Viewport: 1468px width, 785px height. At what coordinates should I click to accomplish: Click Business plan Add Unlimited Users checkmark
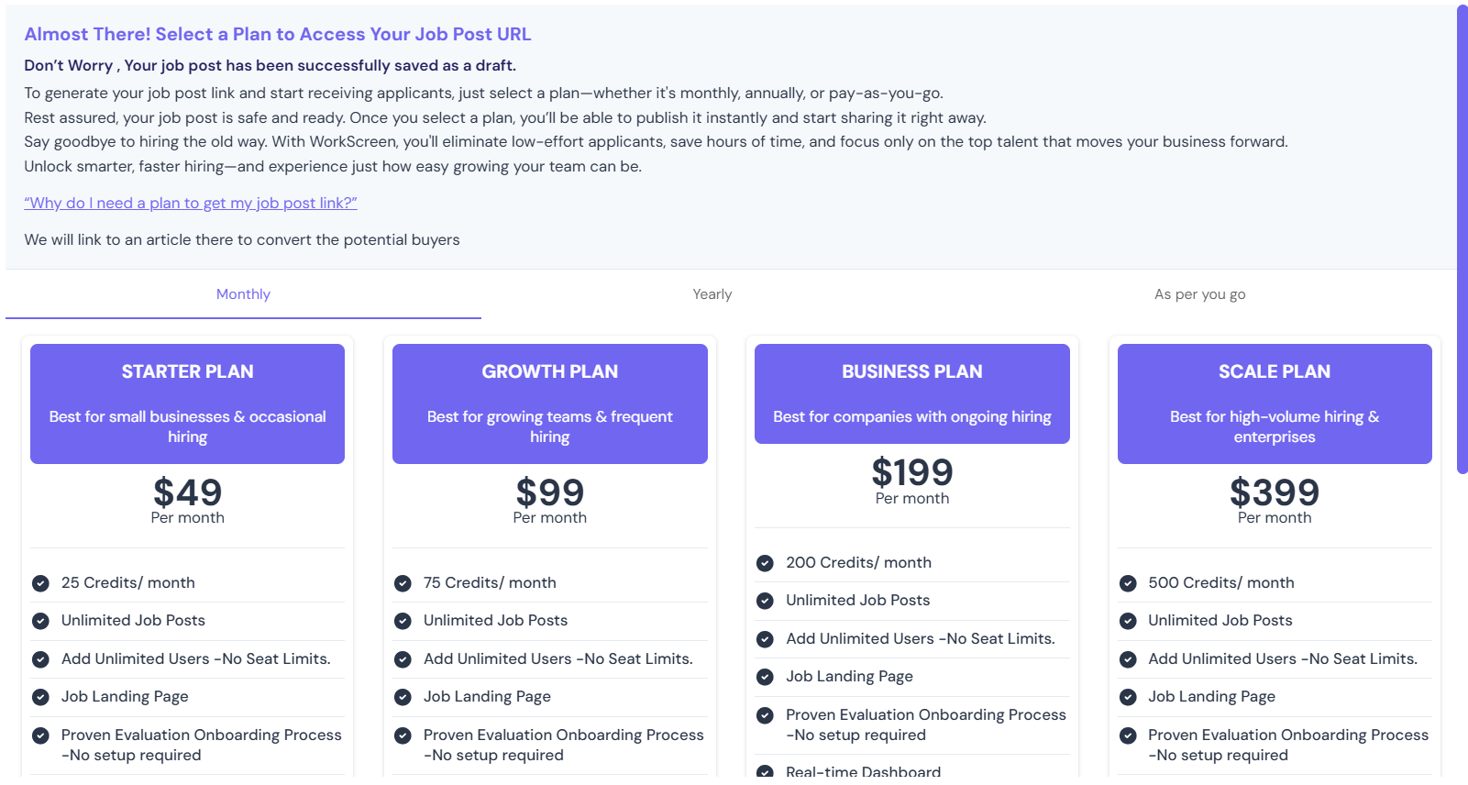[x=765, y=639]
